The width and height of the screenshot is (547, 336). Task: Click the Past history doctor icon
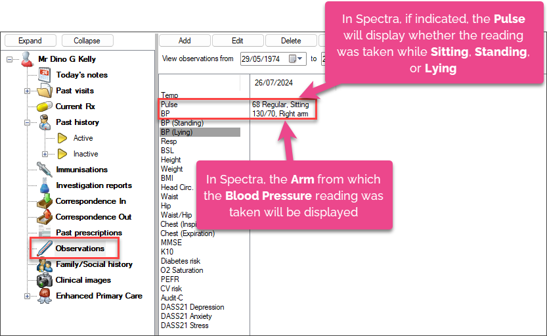click(x=44, y=122)
